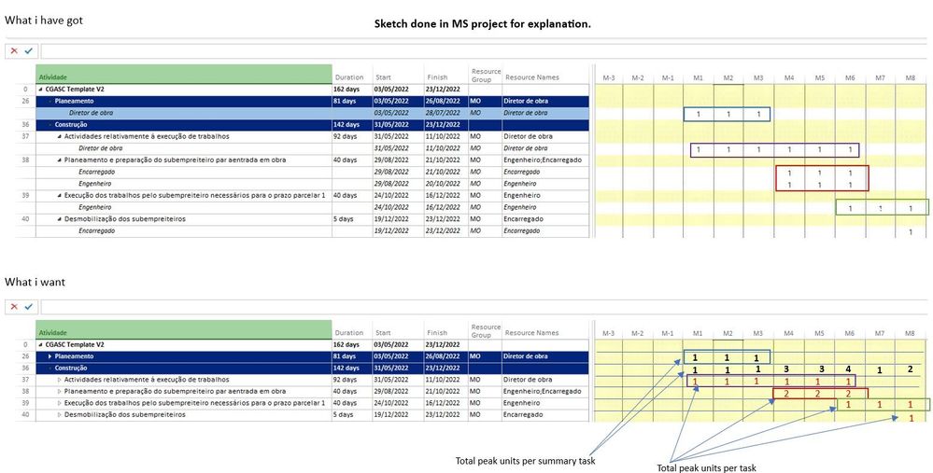Select the Atividade column header in the upper table
The height and width of the screenshot is (473, 933).
[x=184, y=75]
